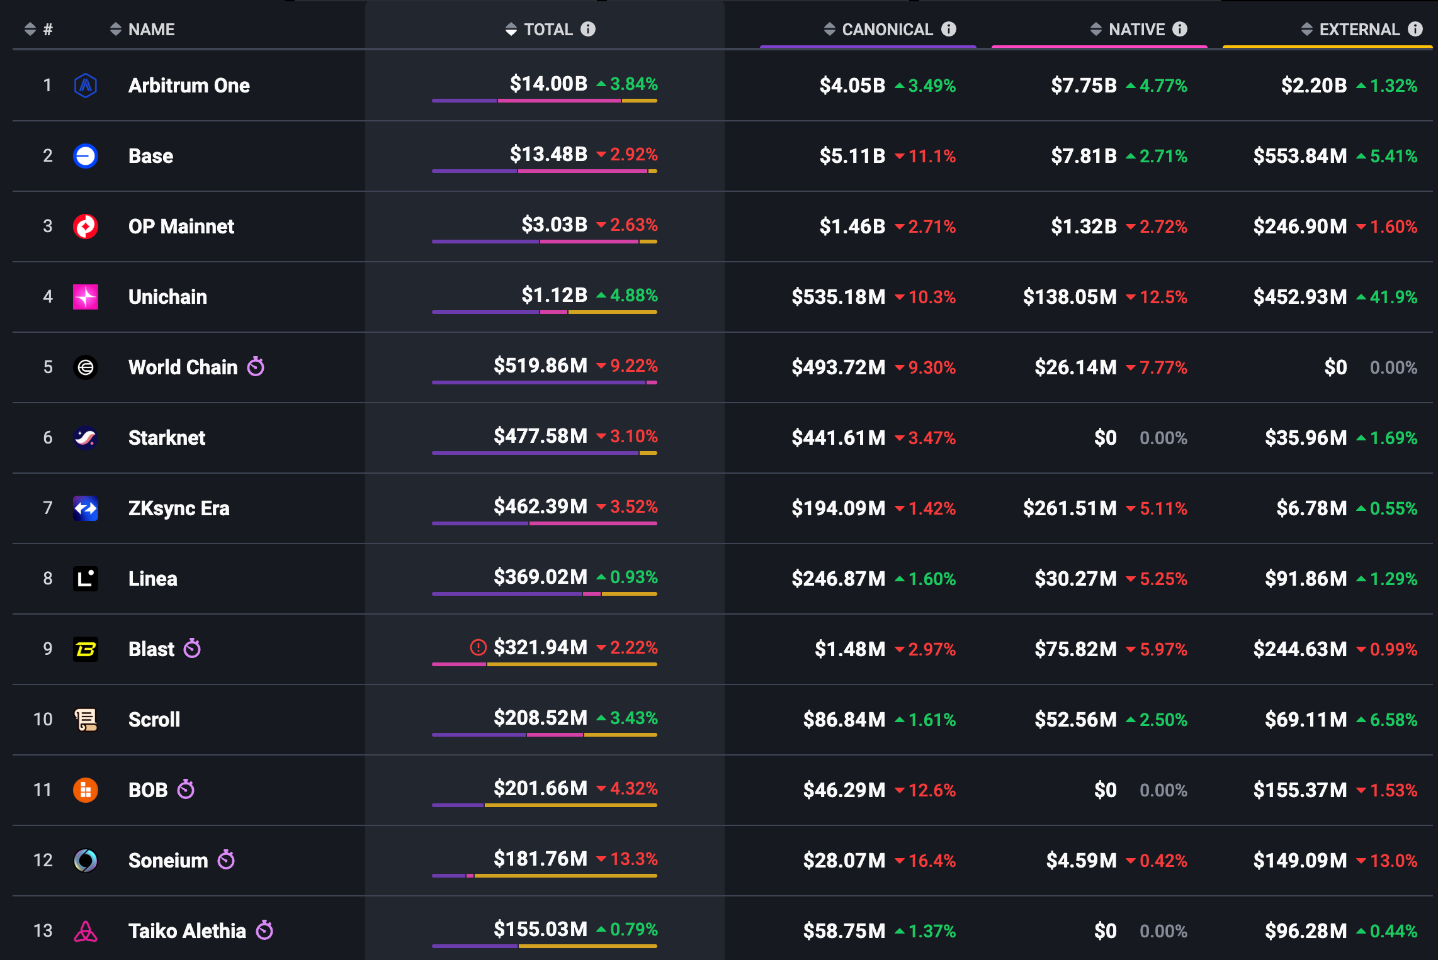Select the CANONICAL column header
This screenshot has width=1438, height=960.
coord(886,29)
